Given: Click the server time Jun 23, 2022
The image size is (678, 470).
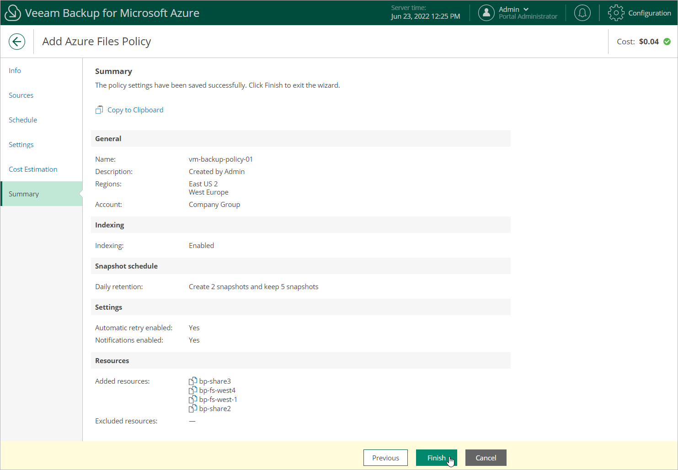Looking at the screenshot, I should [x=426, y=16].
